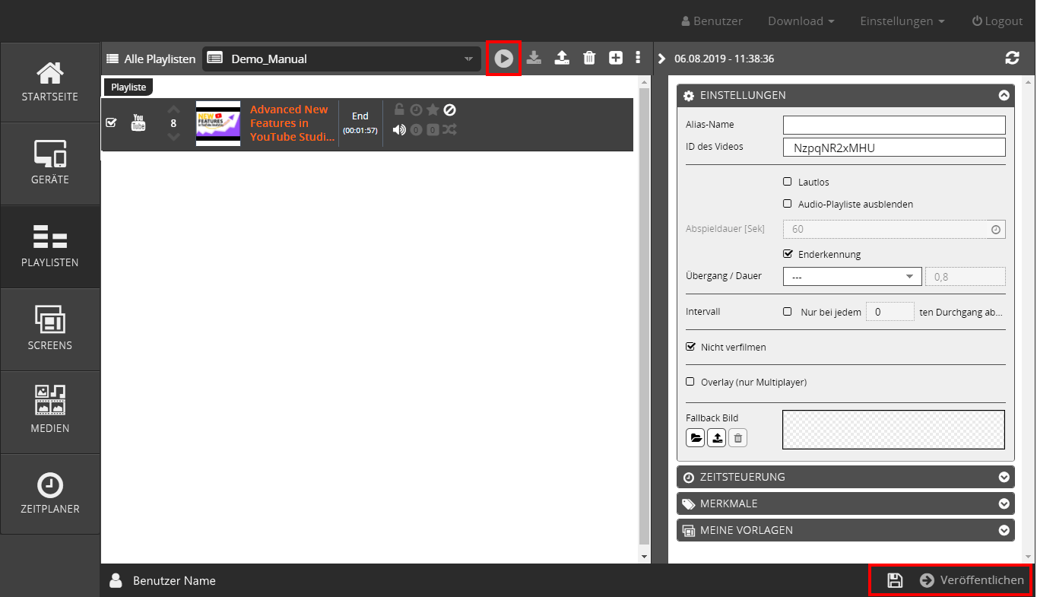Open the three-dot more options menu
1037x597 pixels.
tap(638, 59)
